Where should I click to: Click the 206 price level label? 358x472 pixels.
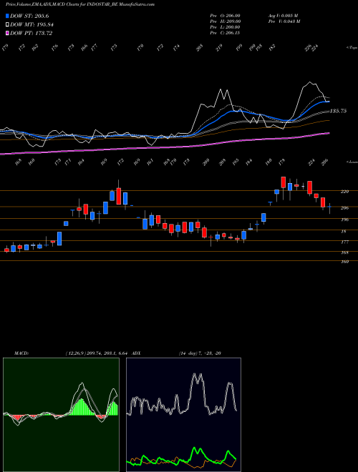click(344, 207)
